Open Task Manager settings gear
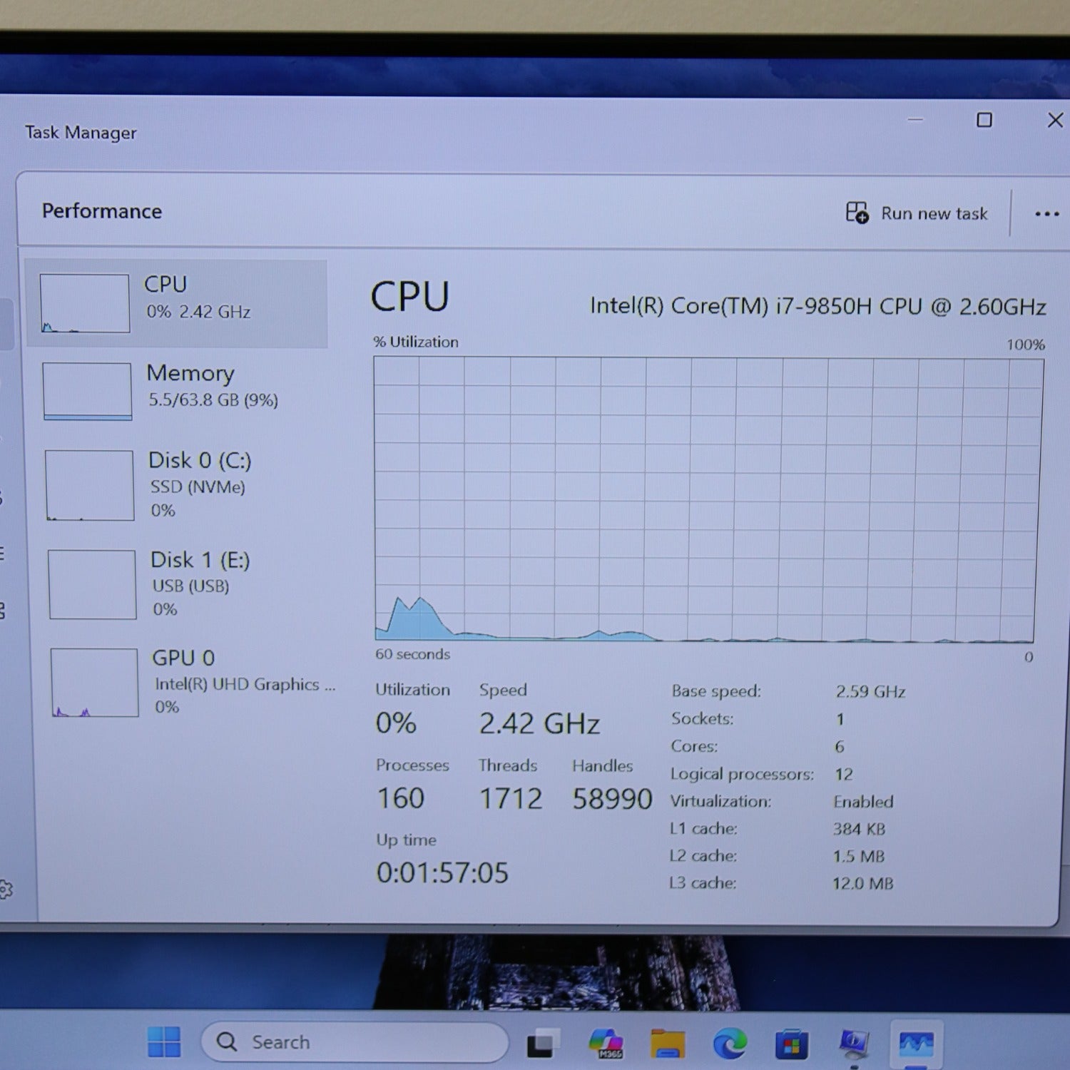Screen dimensions: 1070x1070 (6, 889)
